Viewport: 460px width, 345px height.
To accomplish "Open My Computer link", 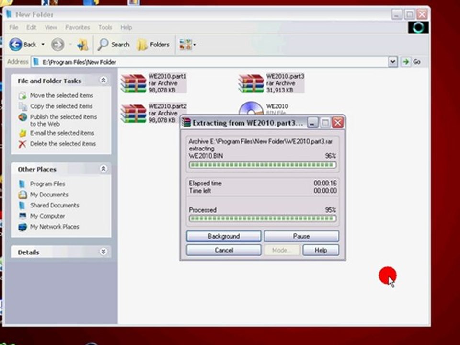I will pyautogui.click(x=47, y=216).
